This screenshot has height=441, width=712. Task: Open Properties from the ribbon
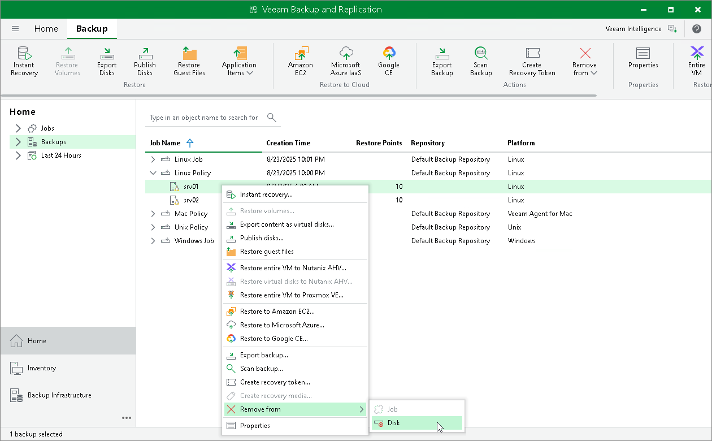tap(643, 57)
